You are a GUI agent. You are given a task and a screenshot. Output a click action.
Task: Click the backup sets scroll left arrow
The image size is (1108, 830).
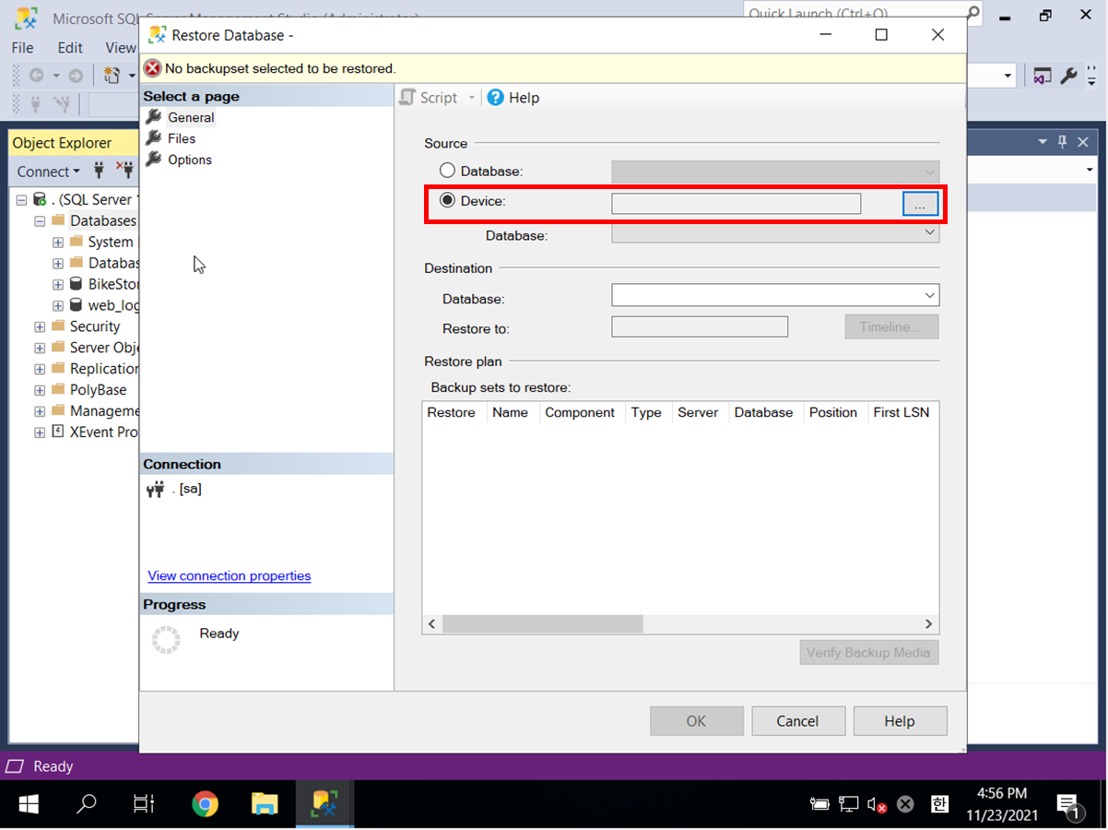pos(431,624)
